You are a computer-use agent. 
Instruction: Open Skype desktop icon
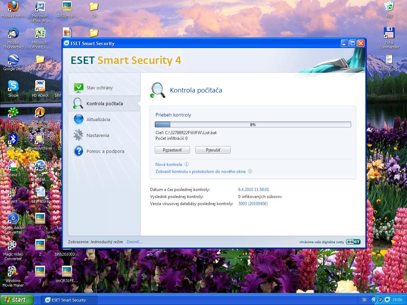13,86
